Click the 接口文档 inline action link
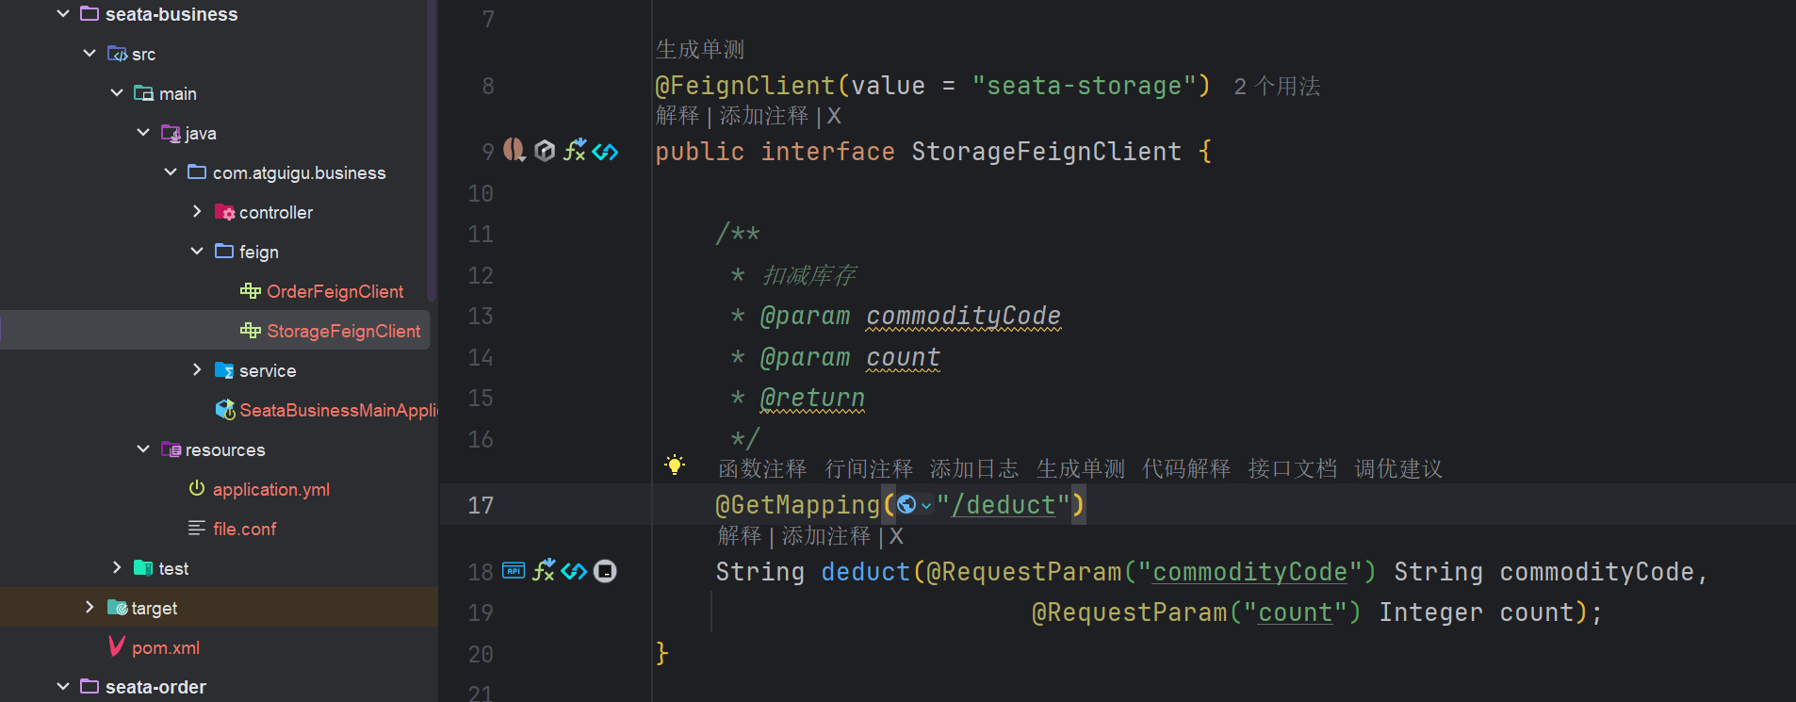 tap(1292, 468)
